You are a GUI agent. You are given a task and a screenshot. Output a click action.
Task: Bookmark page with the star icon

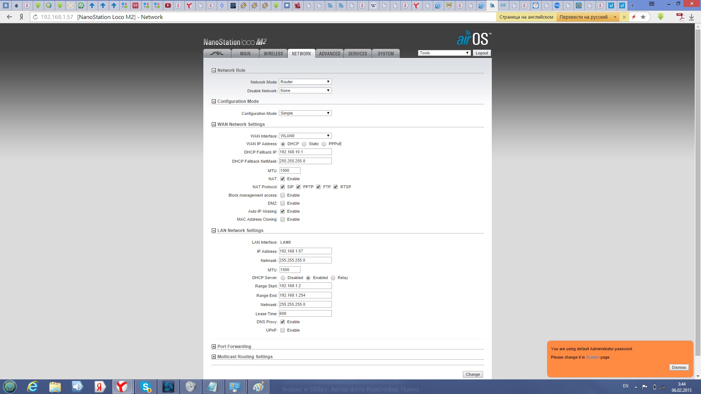643,17
